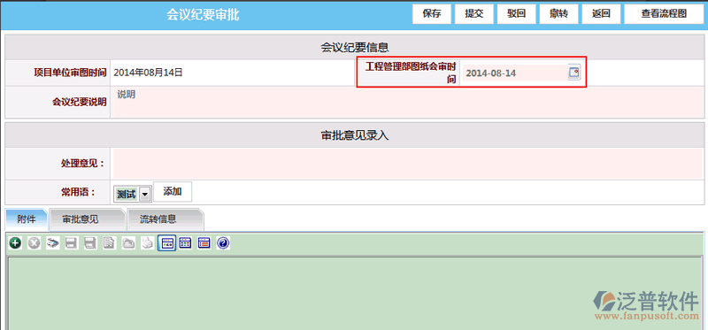Click the 查看流程图 button

tap(664, 14)
